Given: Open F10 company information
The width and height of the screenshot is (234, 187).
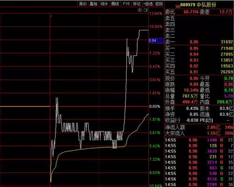Looking at the screenshot, I should (126, 4).
